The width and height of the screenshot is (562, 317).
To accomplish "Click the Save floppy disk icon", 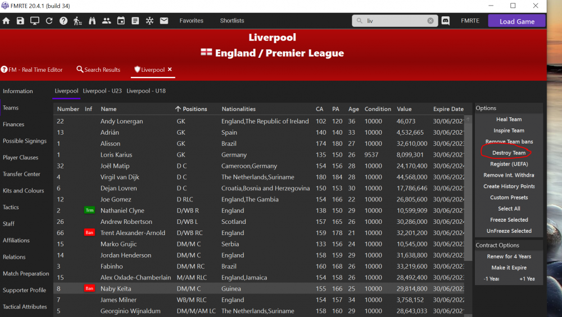I will (20, 21).
